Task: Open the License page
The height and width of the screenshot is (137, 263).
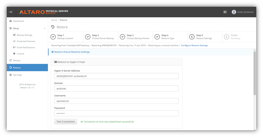Action: [x=20, y=54]
